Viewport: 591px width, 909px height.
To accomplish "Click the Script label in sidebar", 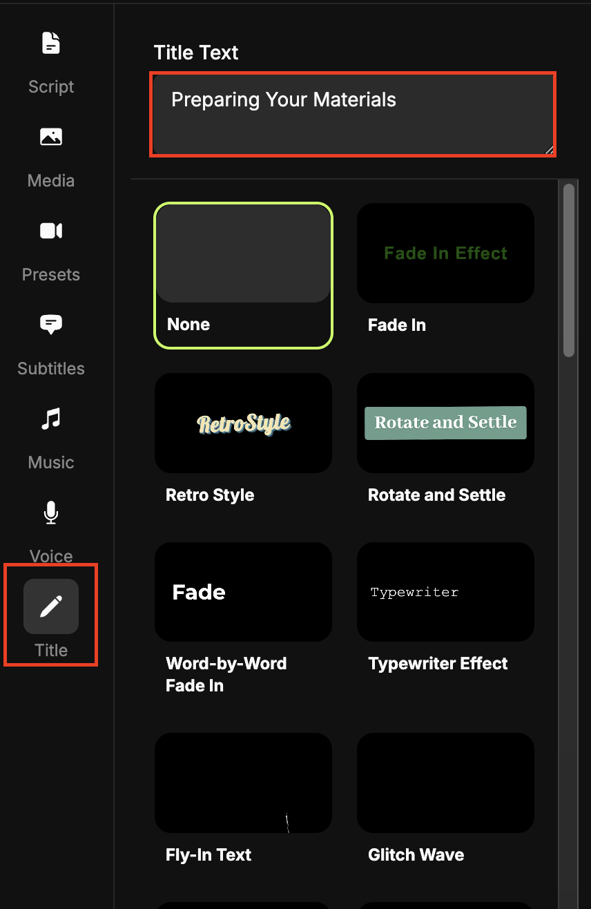I will 51,87.
